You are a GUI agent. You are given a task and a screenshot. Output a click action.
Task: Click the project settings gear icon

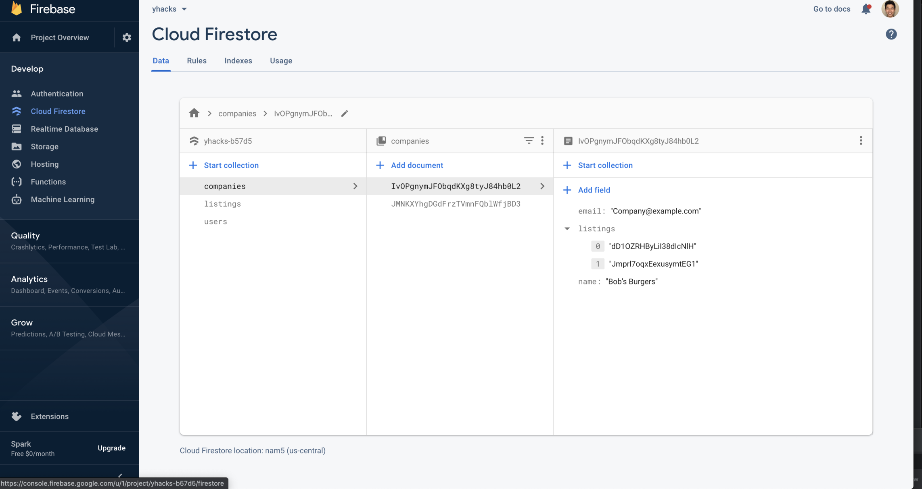point(127,37)
